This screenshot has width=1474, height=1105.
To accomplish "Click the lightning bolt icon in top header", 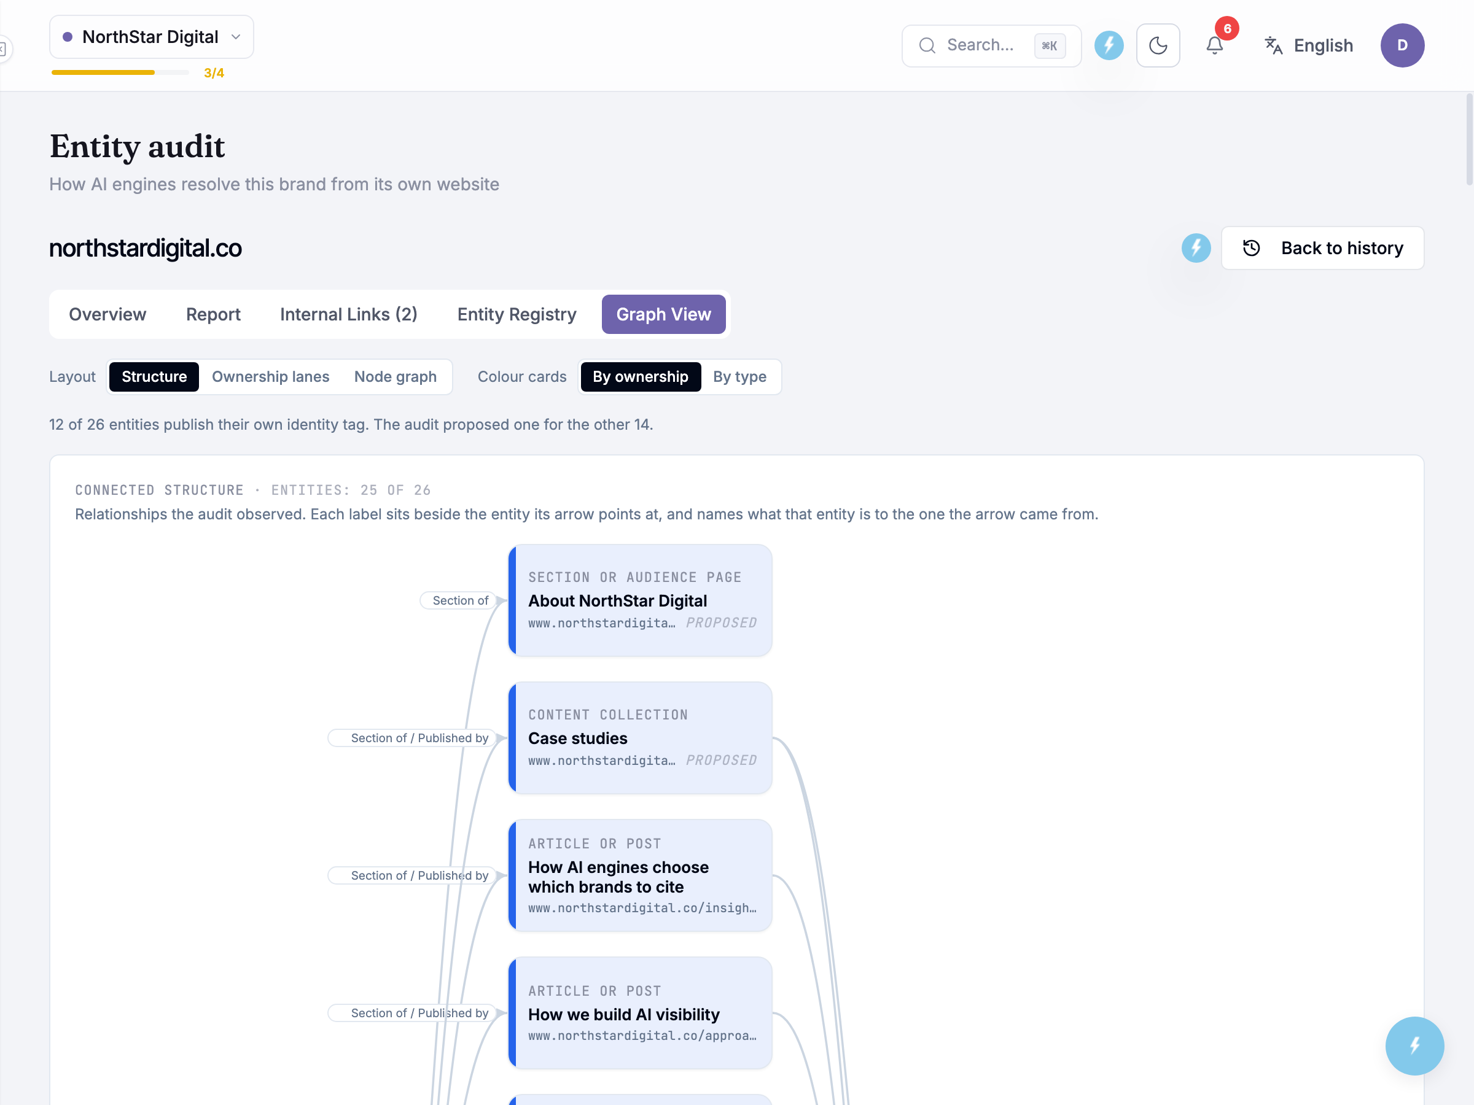I will tap(1109, 45).
